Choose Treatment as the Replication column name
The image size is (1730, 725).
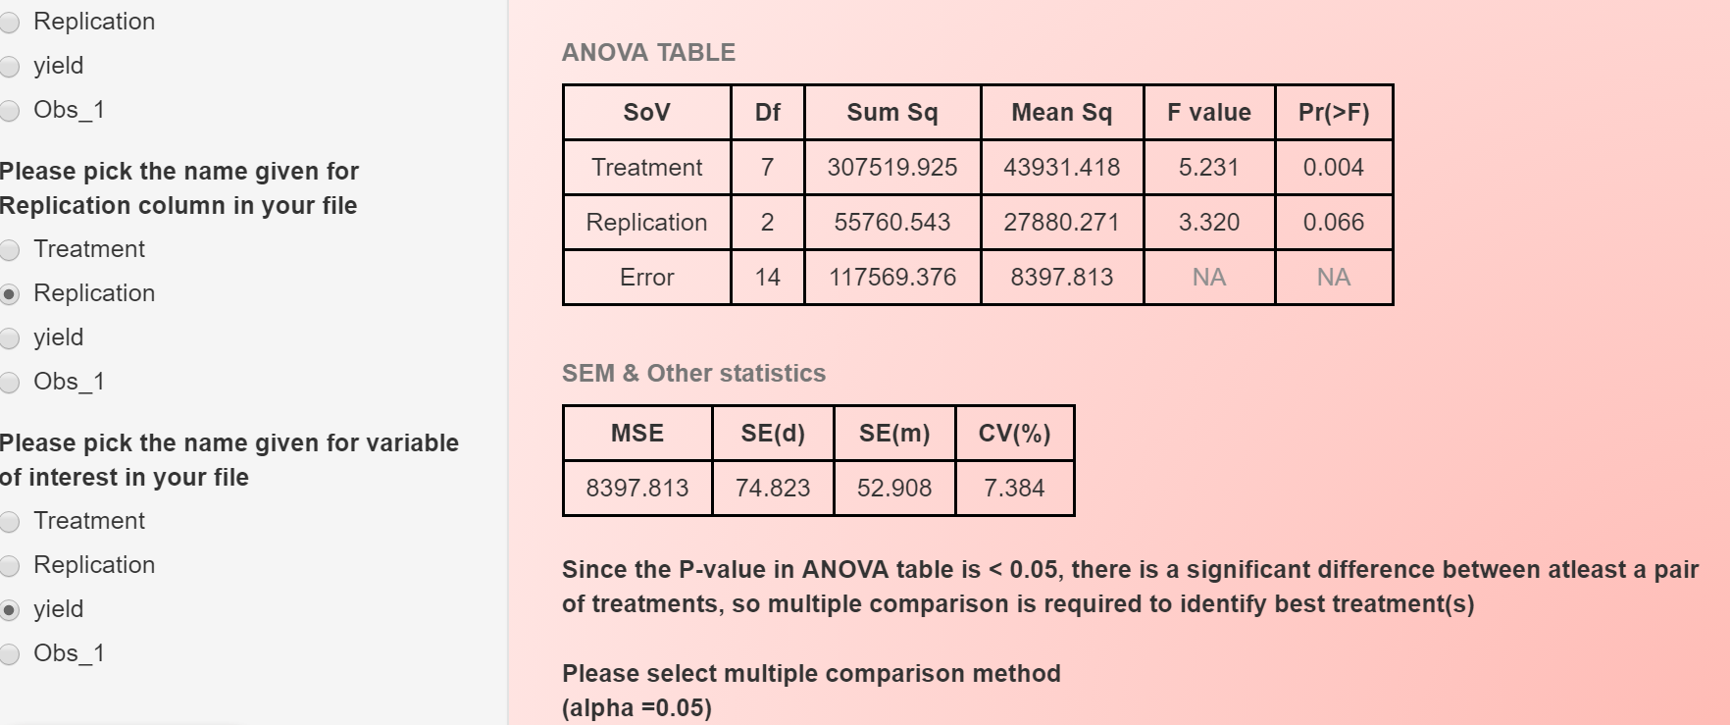(x=10, y=250)
